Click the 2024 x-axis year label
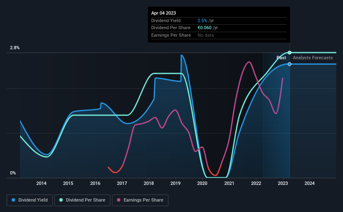Image resolution: width=343 pixels, height=212 pixels. [310, 183]
